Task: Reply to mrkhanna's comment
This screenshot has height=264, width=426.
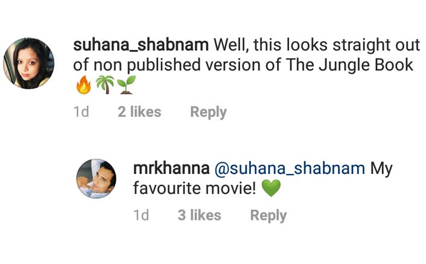Action: 268,215
